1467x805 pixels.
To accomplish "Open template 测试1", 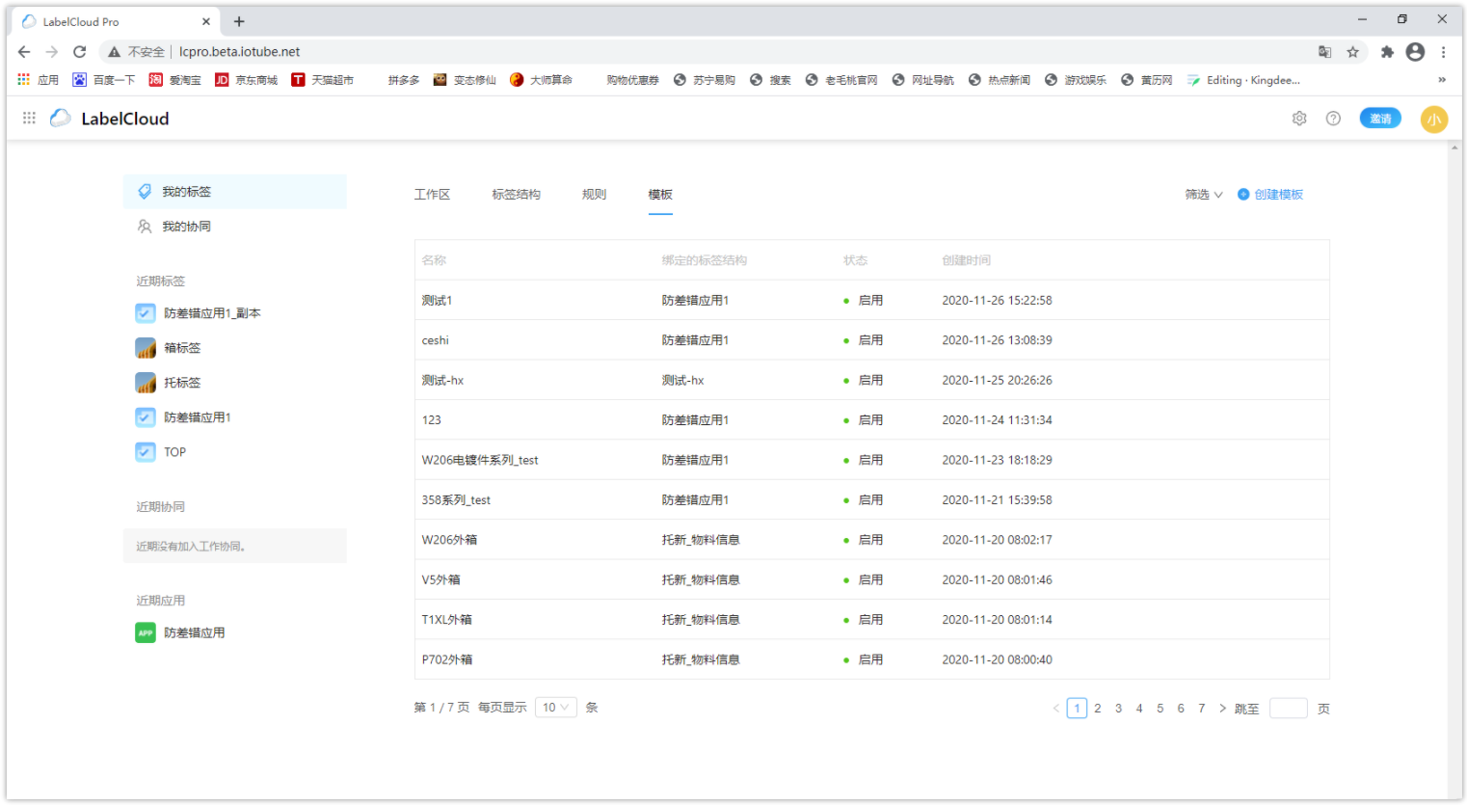I will [x=437, y=301].
